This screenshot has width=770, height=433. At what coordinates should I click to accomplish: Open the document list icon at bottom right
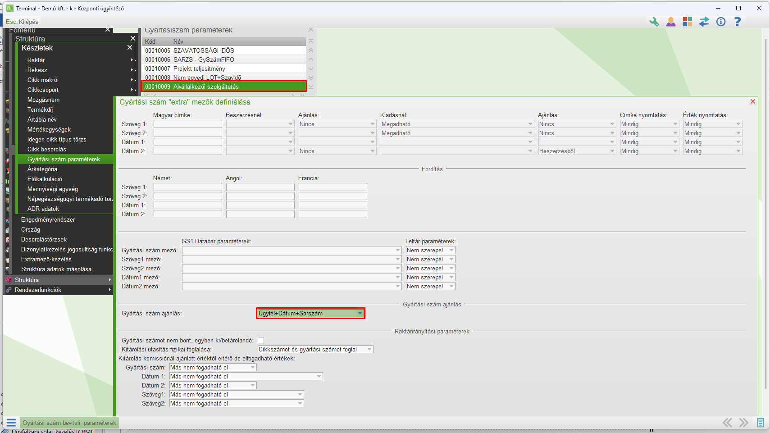(761, 423)
